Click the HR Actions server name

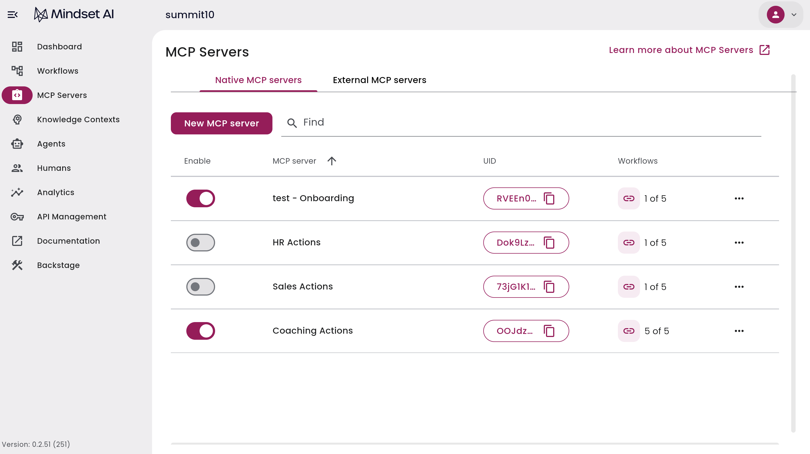point(297,242)
